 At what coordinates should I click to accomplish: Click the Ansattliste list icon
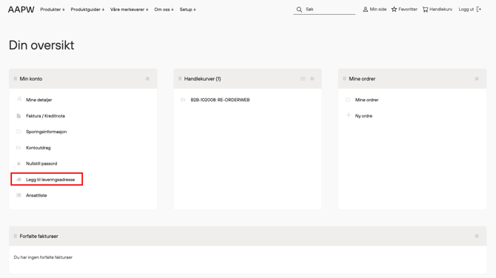click(x=19, y=195)
